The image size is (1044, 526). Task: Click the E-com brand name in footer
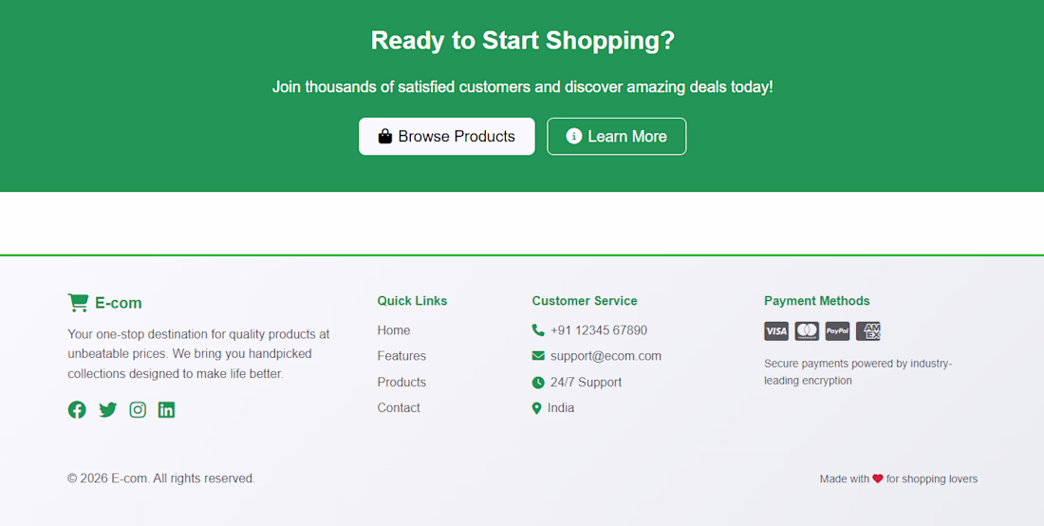[x=119, y=303]
